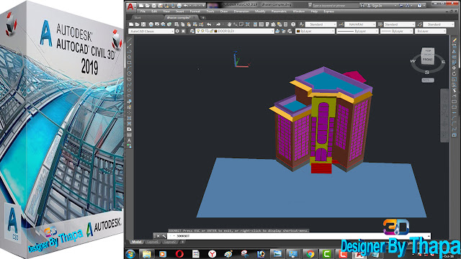
Task: Open the ByLayer color swatch dropdown
Action: pyautogui.click(x=315, y=31)
